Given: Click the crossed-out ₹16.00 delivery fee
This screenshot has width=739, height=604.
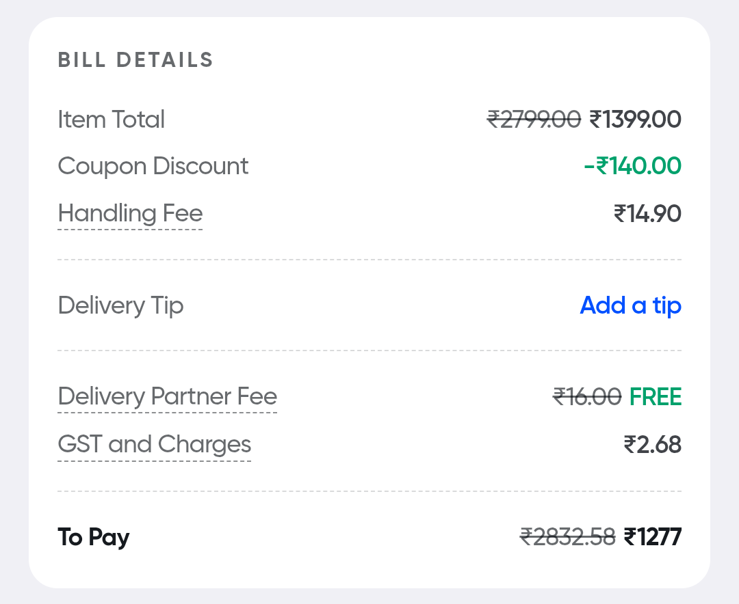Looking at the screenshot, I should click(x=587, y=397).
